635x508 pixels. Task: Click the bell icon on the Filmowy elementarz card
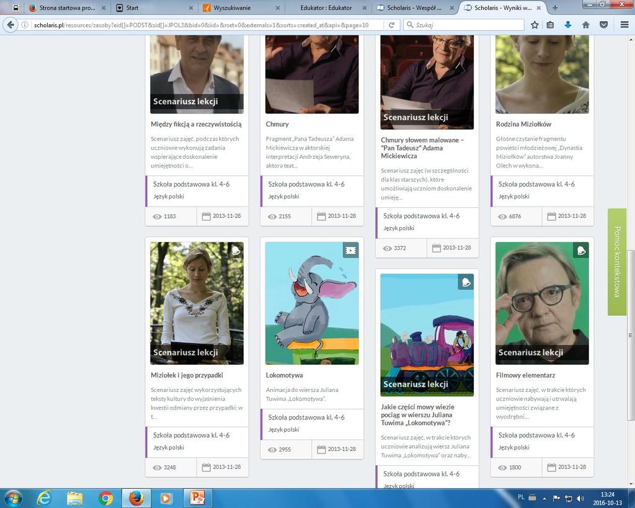click(581, 251)
